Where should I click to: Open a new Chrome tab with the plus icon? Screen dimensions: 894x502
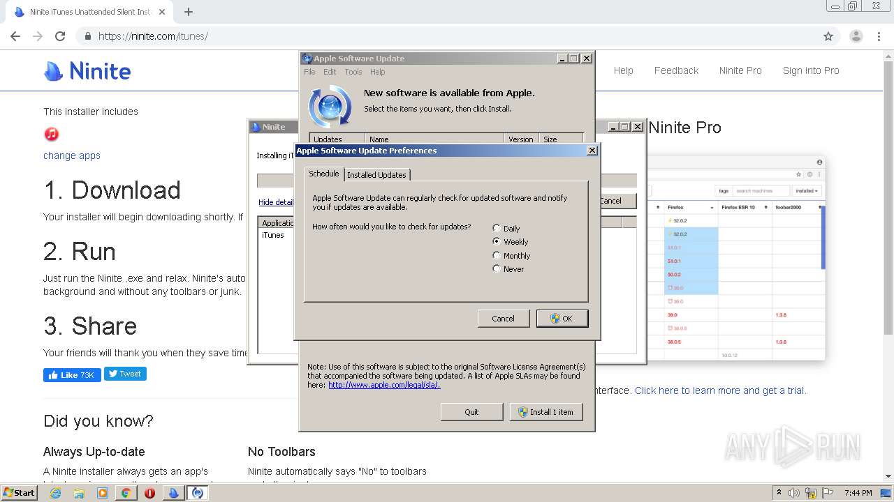tap(188, 12)
